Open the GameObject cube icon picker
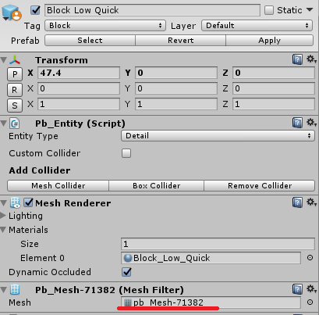 [12, 13]
